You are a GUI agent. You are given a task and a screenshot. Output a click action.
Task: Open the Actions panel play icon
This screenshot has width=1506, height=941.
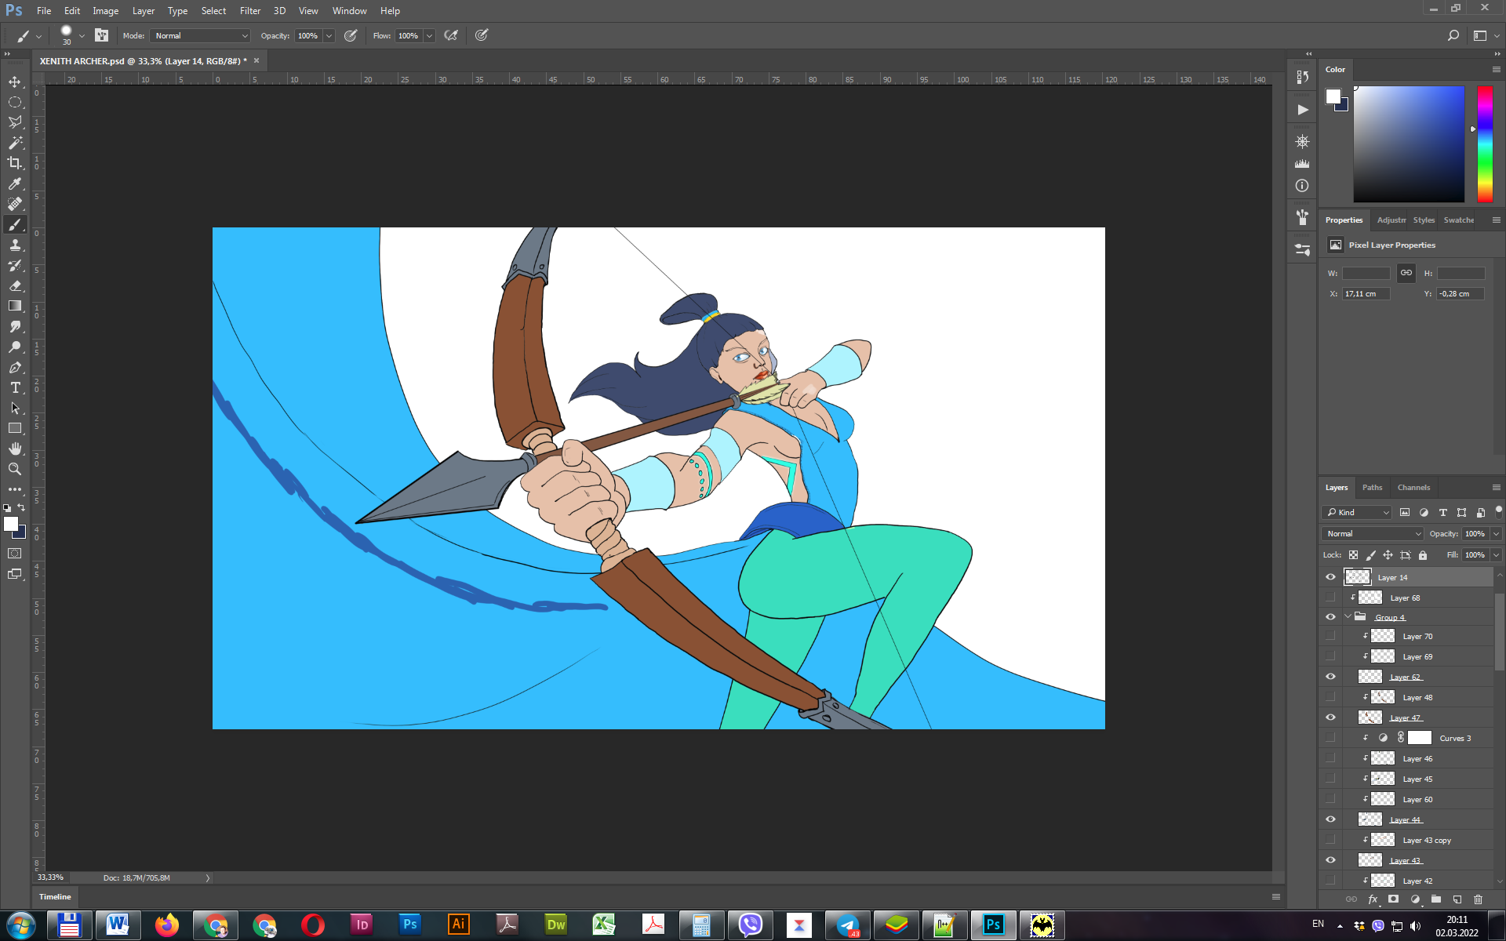point(1302,110)
